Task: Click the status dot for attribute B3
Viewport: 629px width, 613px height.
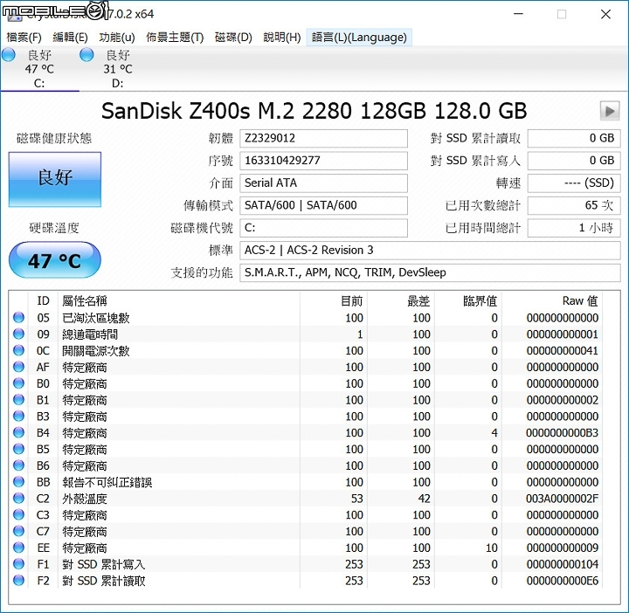Action: 18,417
